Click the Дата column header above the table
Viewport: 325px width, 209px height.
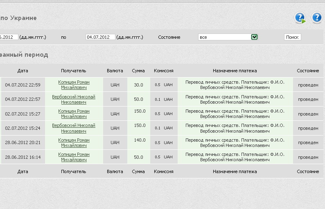coord(23,71)
